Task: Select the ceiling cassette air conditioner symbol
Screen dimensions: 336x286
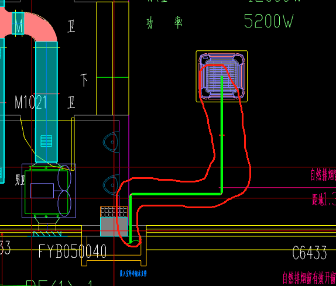Action: [x=222, y=77]
